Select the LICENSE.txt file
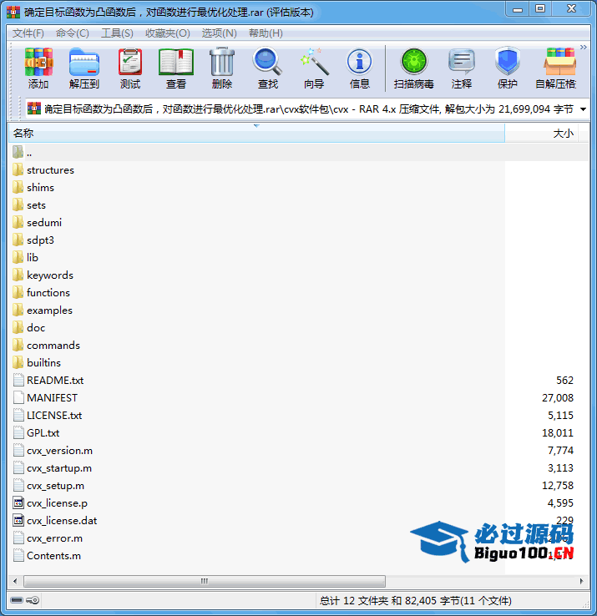The image size is (597, 616). coord(54,416)
